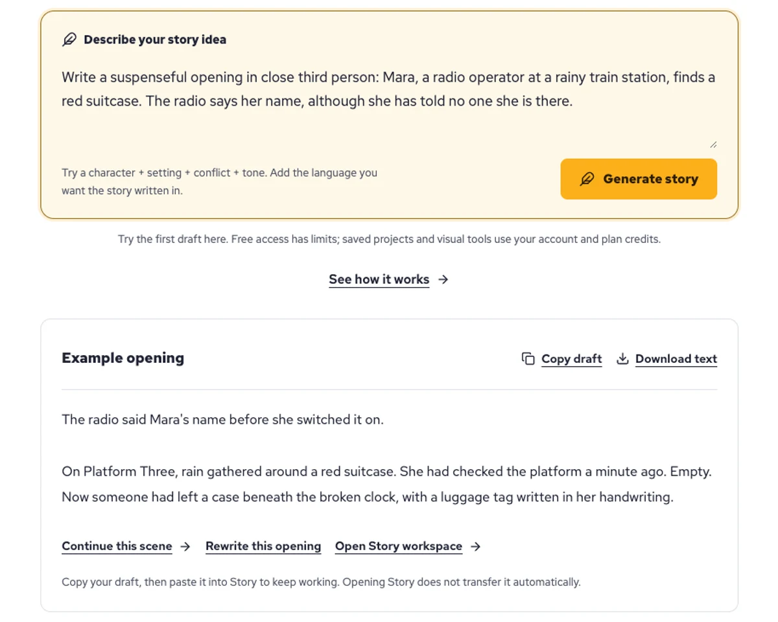Follow the Continue this scene link
Screen dimensions: 778x622
[117, 546]
